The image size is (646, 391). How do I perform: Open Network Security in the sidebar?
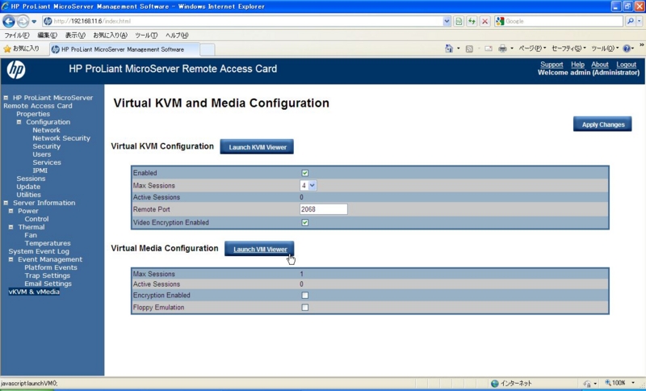[61, 138]
